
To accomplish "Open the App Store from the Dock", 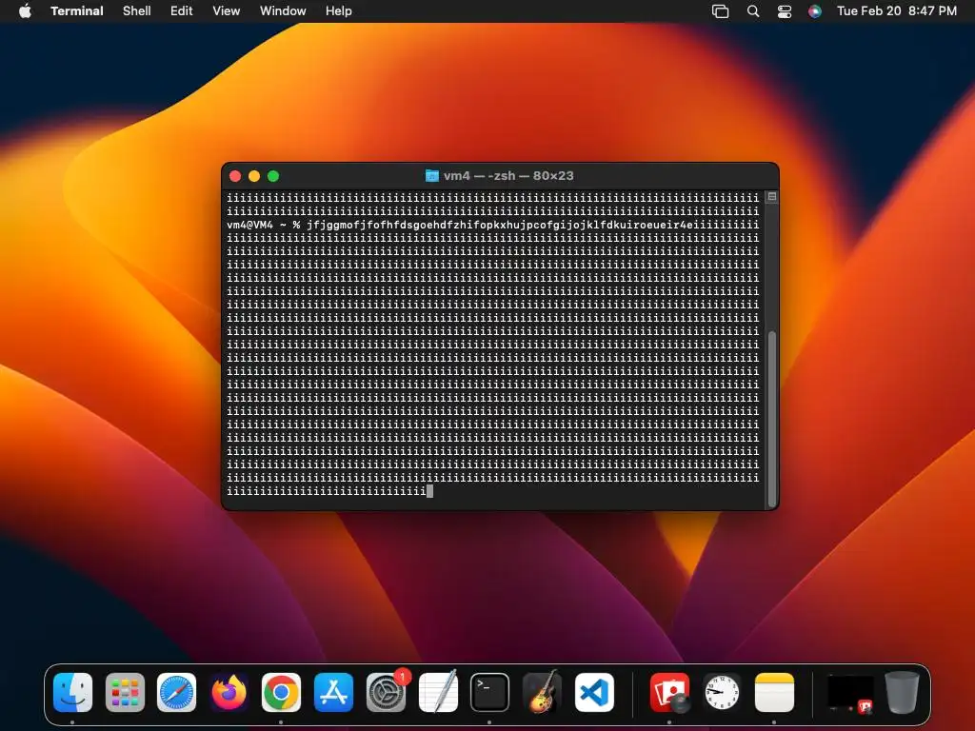I will [333, 692].
